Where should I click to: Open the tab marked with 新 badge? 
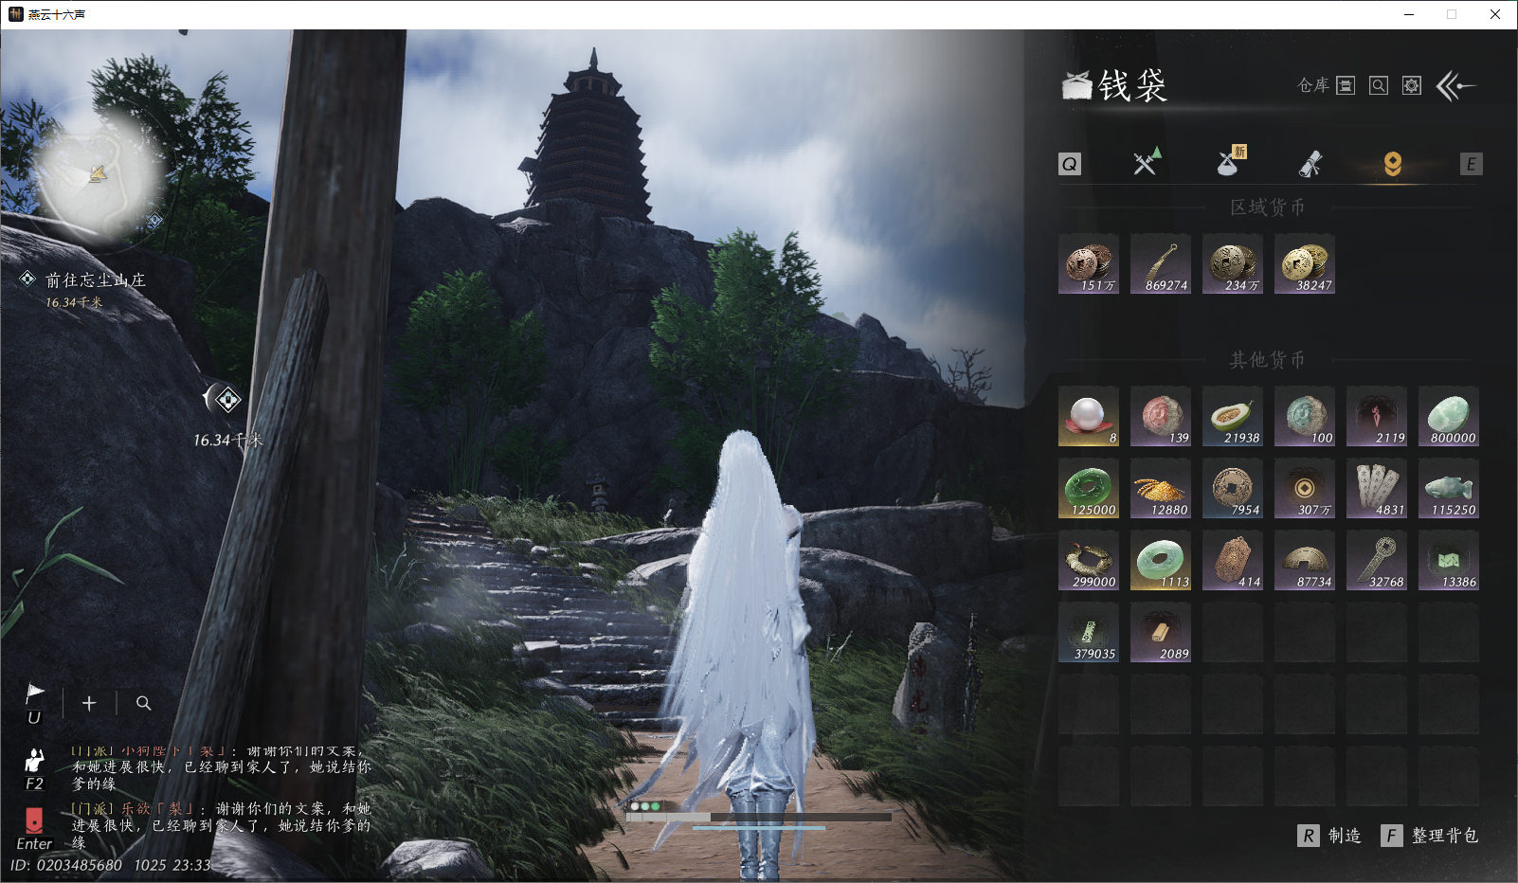1231,162
